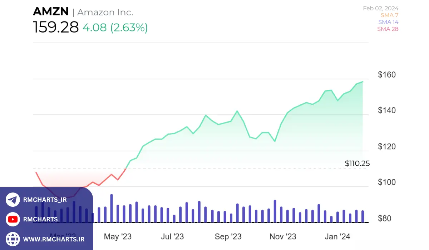Open the RMCHARTS_IR Telegram handle
Viewport: 429px width, 250px height.
(x=45, y=200)
